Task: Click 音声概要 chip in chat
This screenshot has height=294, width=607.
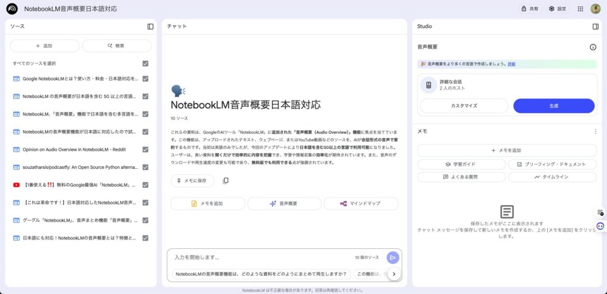Action: click(284, 203)
